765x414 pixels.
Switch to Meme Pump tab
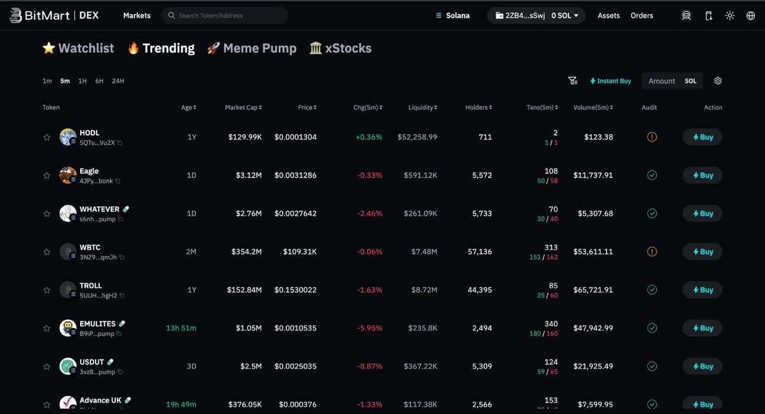pos(252,48)
